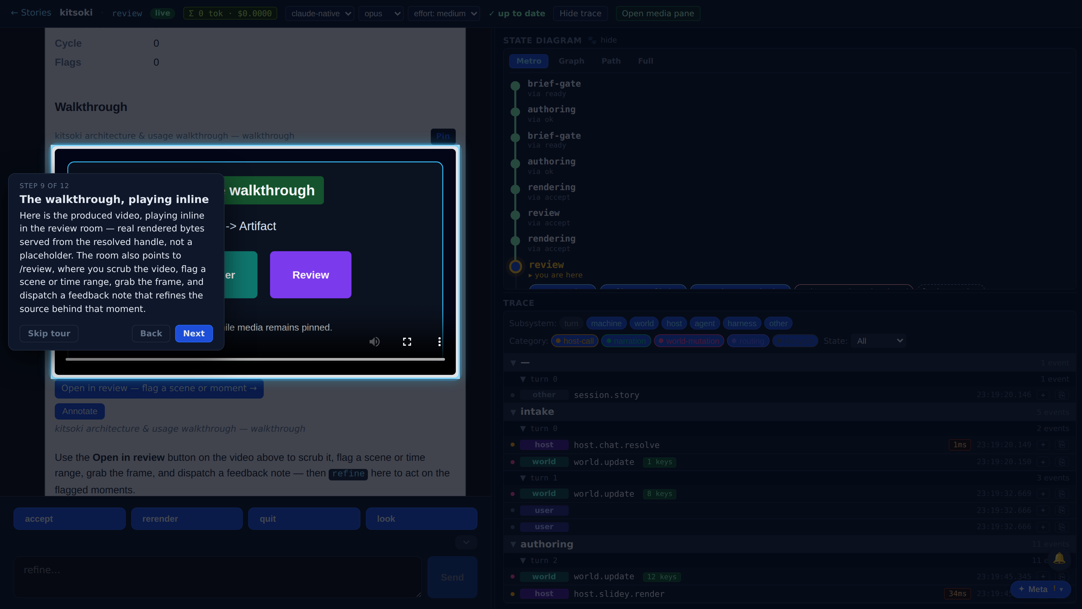Click Back in the tour popup
This screenshot has width=1082, height=609.
[151, 333]
